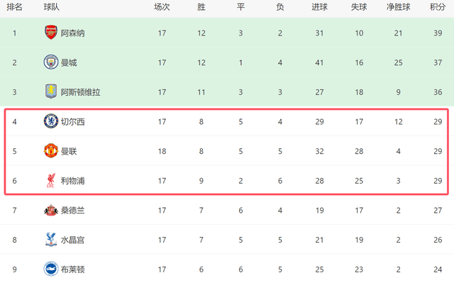Sort by 进球 column header
Viewport: 454px width, 283px height.
[x=319, y=7]
